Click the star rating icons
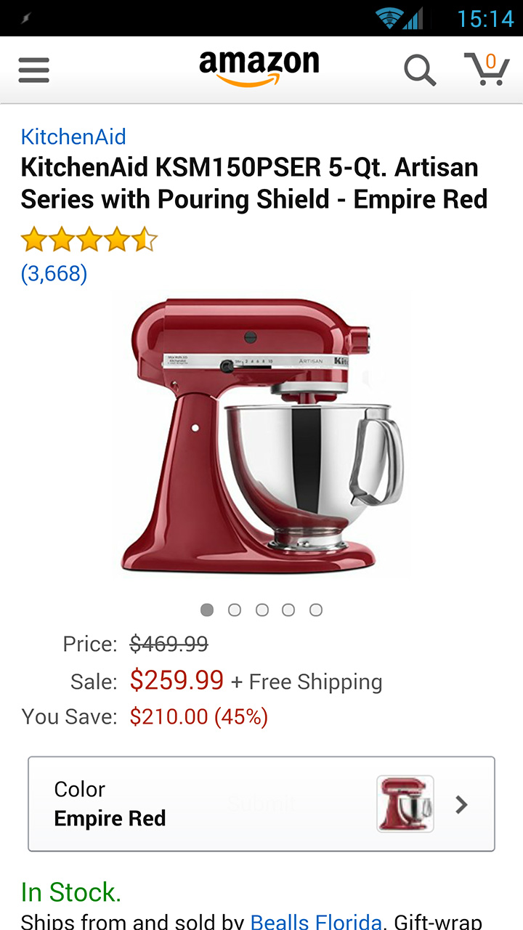523x930 pixels. [89, 239]
